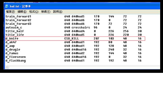The height and width of the screenshot is (112, 163).
Task: Click the d_fiveseven entry name
Action: [x=16, y=57]
